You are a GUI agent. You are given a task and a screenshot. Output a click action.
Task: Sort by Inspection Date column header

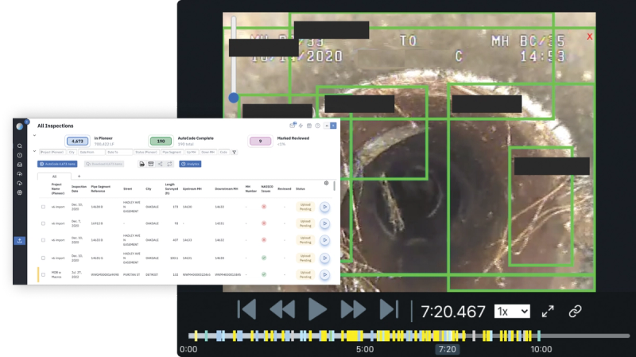coord(79,188)
